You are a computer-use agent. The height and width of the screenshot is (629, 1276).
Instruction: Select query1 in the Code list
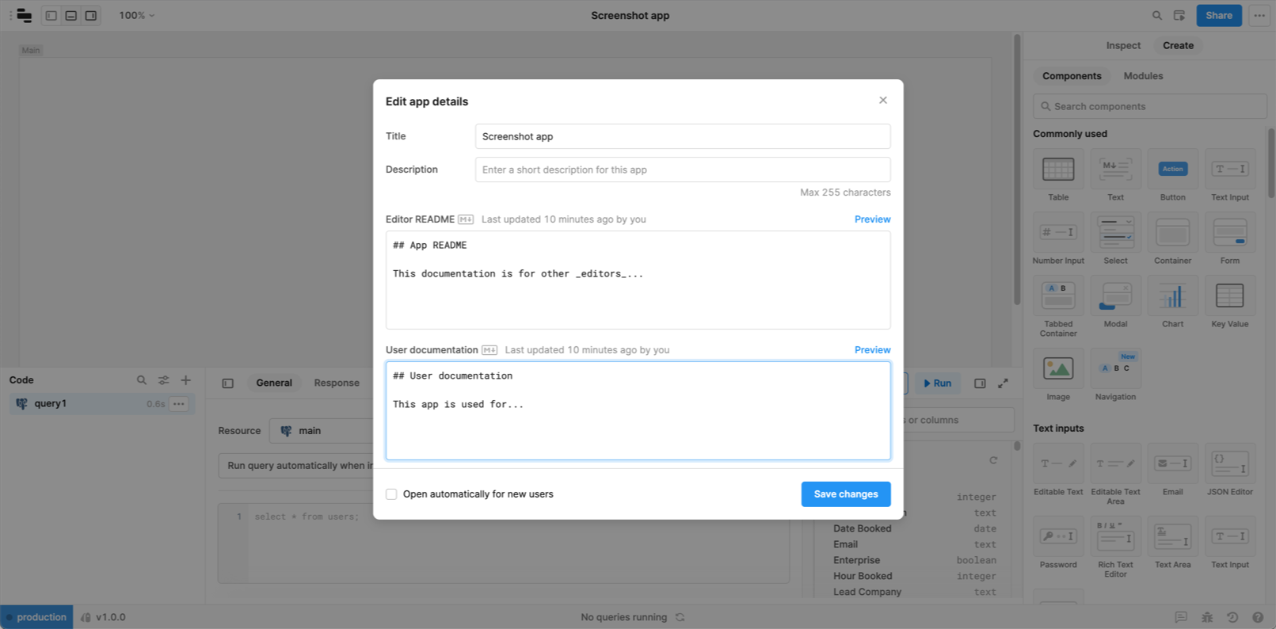(x=101, y=404)
